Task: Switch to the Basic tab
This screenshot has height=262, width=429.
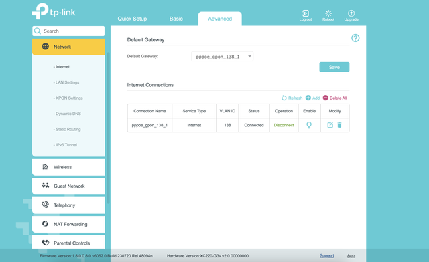Action: [x=176, y=19]
